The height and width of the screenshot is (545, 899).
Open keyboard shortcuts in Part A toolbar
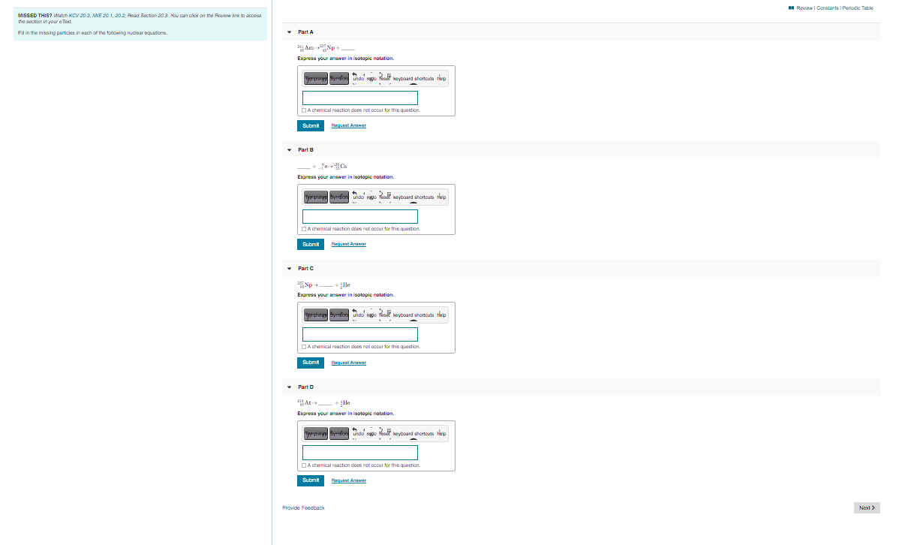(413, 79)
